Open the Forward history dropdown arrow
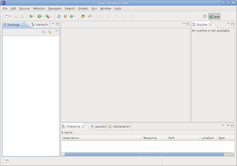The width and height of the screenshot is (237, 166). click(135, 16)
